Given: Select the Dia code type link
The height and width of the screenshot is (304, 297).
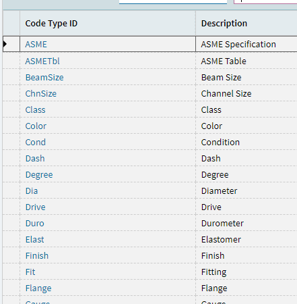Looking at the screenshot, I should click(32, 191).
